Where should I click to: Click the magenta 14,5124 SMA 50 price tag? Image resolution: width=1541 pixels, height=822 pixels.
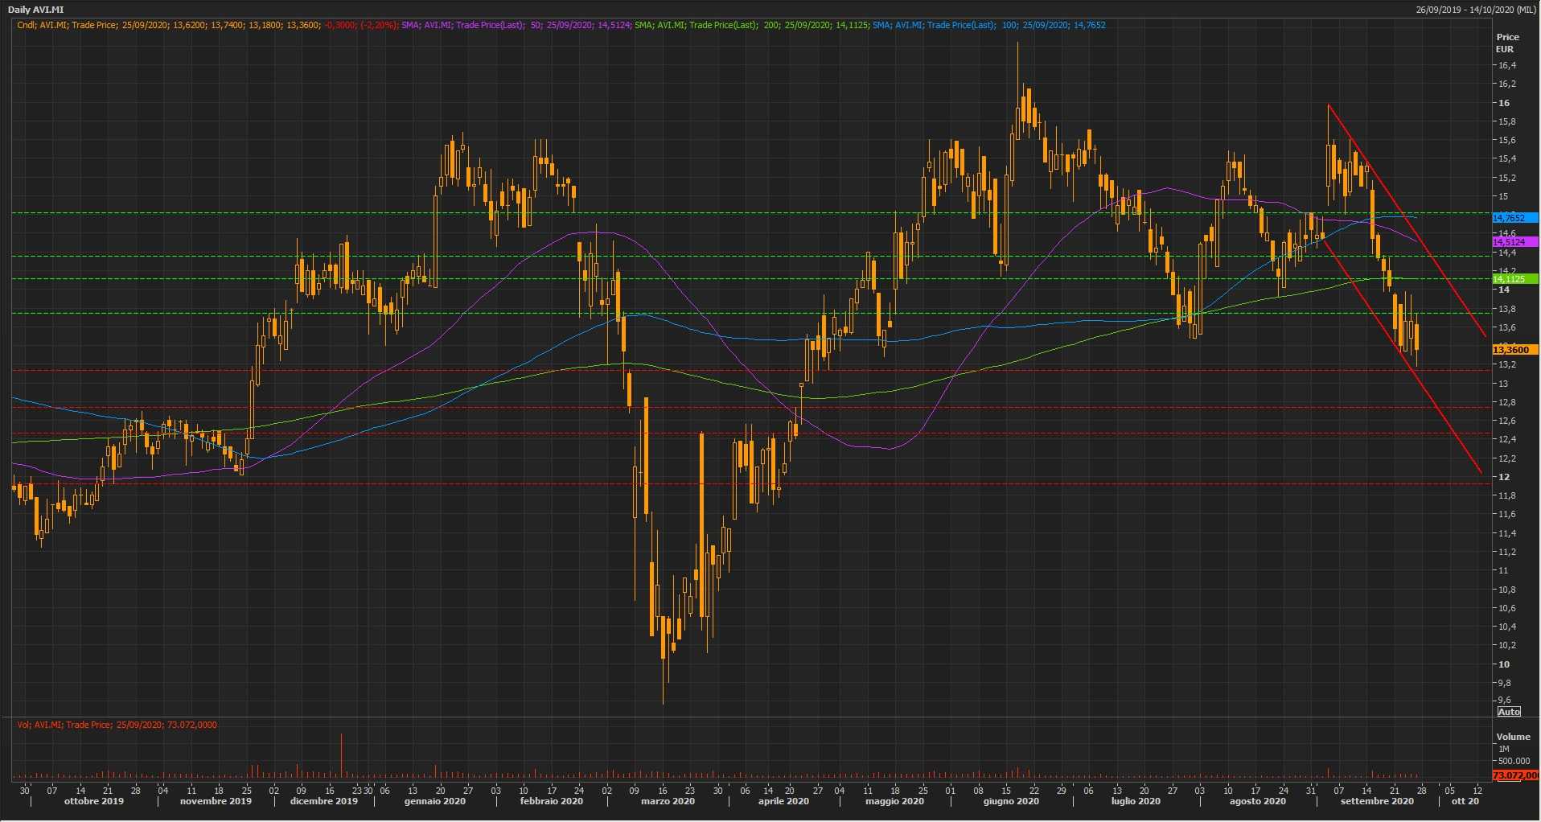click(1514, 242)
